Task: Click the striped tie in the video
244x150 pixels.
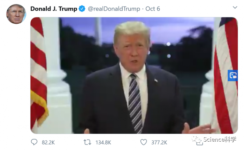Action: 135,103
